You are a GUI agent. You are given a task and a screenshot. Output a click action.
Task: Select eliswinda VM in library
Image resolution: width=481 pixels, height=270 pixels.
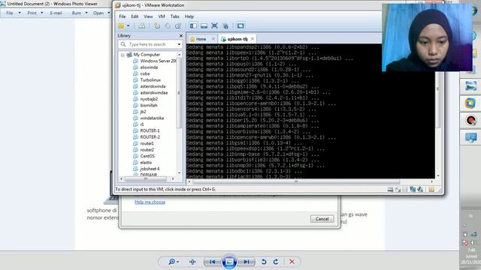149,67
